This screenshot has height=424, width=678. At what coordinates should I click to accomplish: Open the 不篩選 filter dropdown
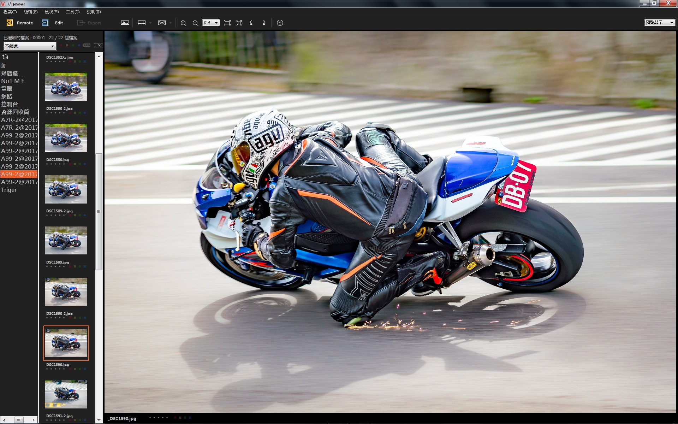tap(30, 46)
